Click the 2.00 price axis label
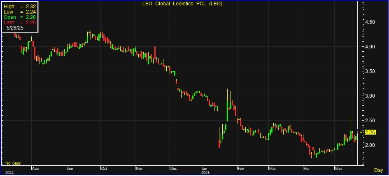 [370, 145]
